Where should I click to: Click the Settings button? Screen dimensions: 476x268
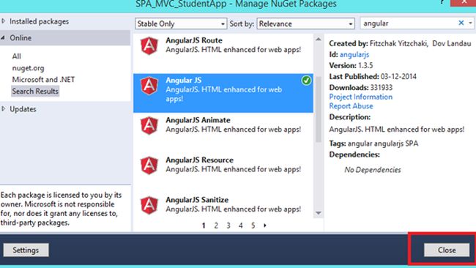[26, 250]
